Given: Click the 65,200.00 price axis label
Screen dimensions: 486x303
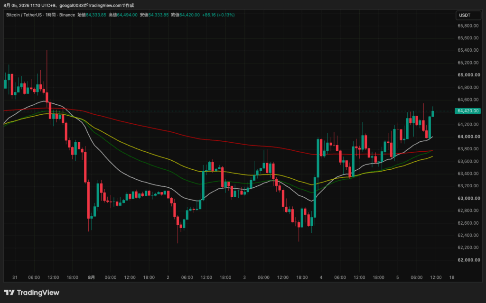Looking at the screenshot, I should [x=468, y=63].
